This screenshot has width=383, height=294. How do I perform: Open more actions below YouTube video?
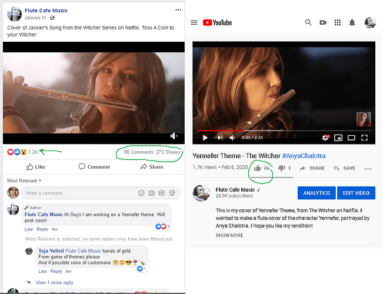[x=368, y=169]
